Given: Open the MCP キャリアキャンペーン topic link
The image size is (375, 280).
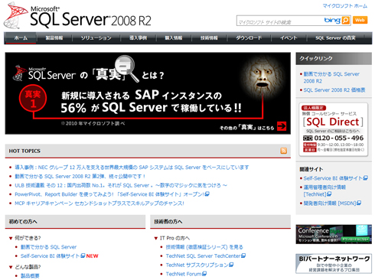Looking at the screenshot, I should click(x=99, y=203).
